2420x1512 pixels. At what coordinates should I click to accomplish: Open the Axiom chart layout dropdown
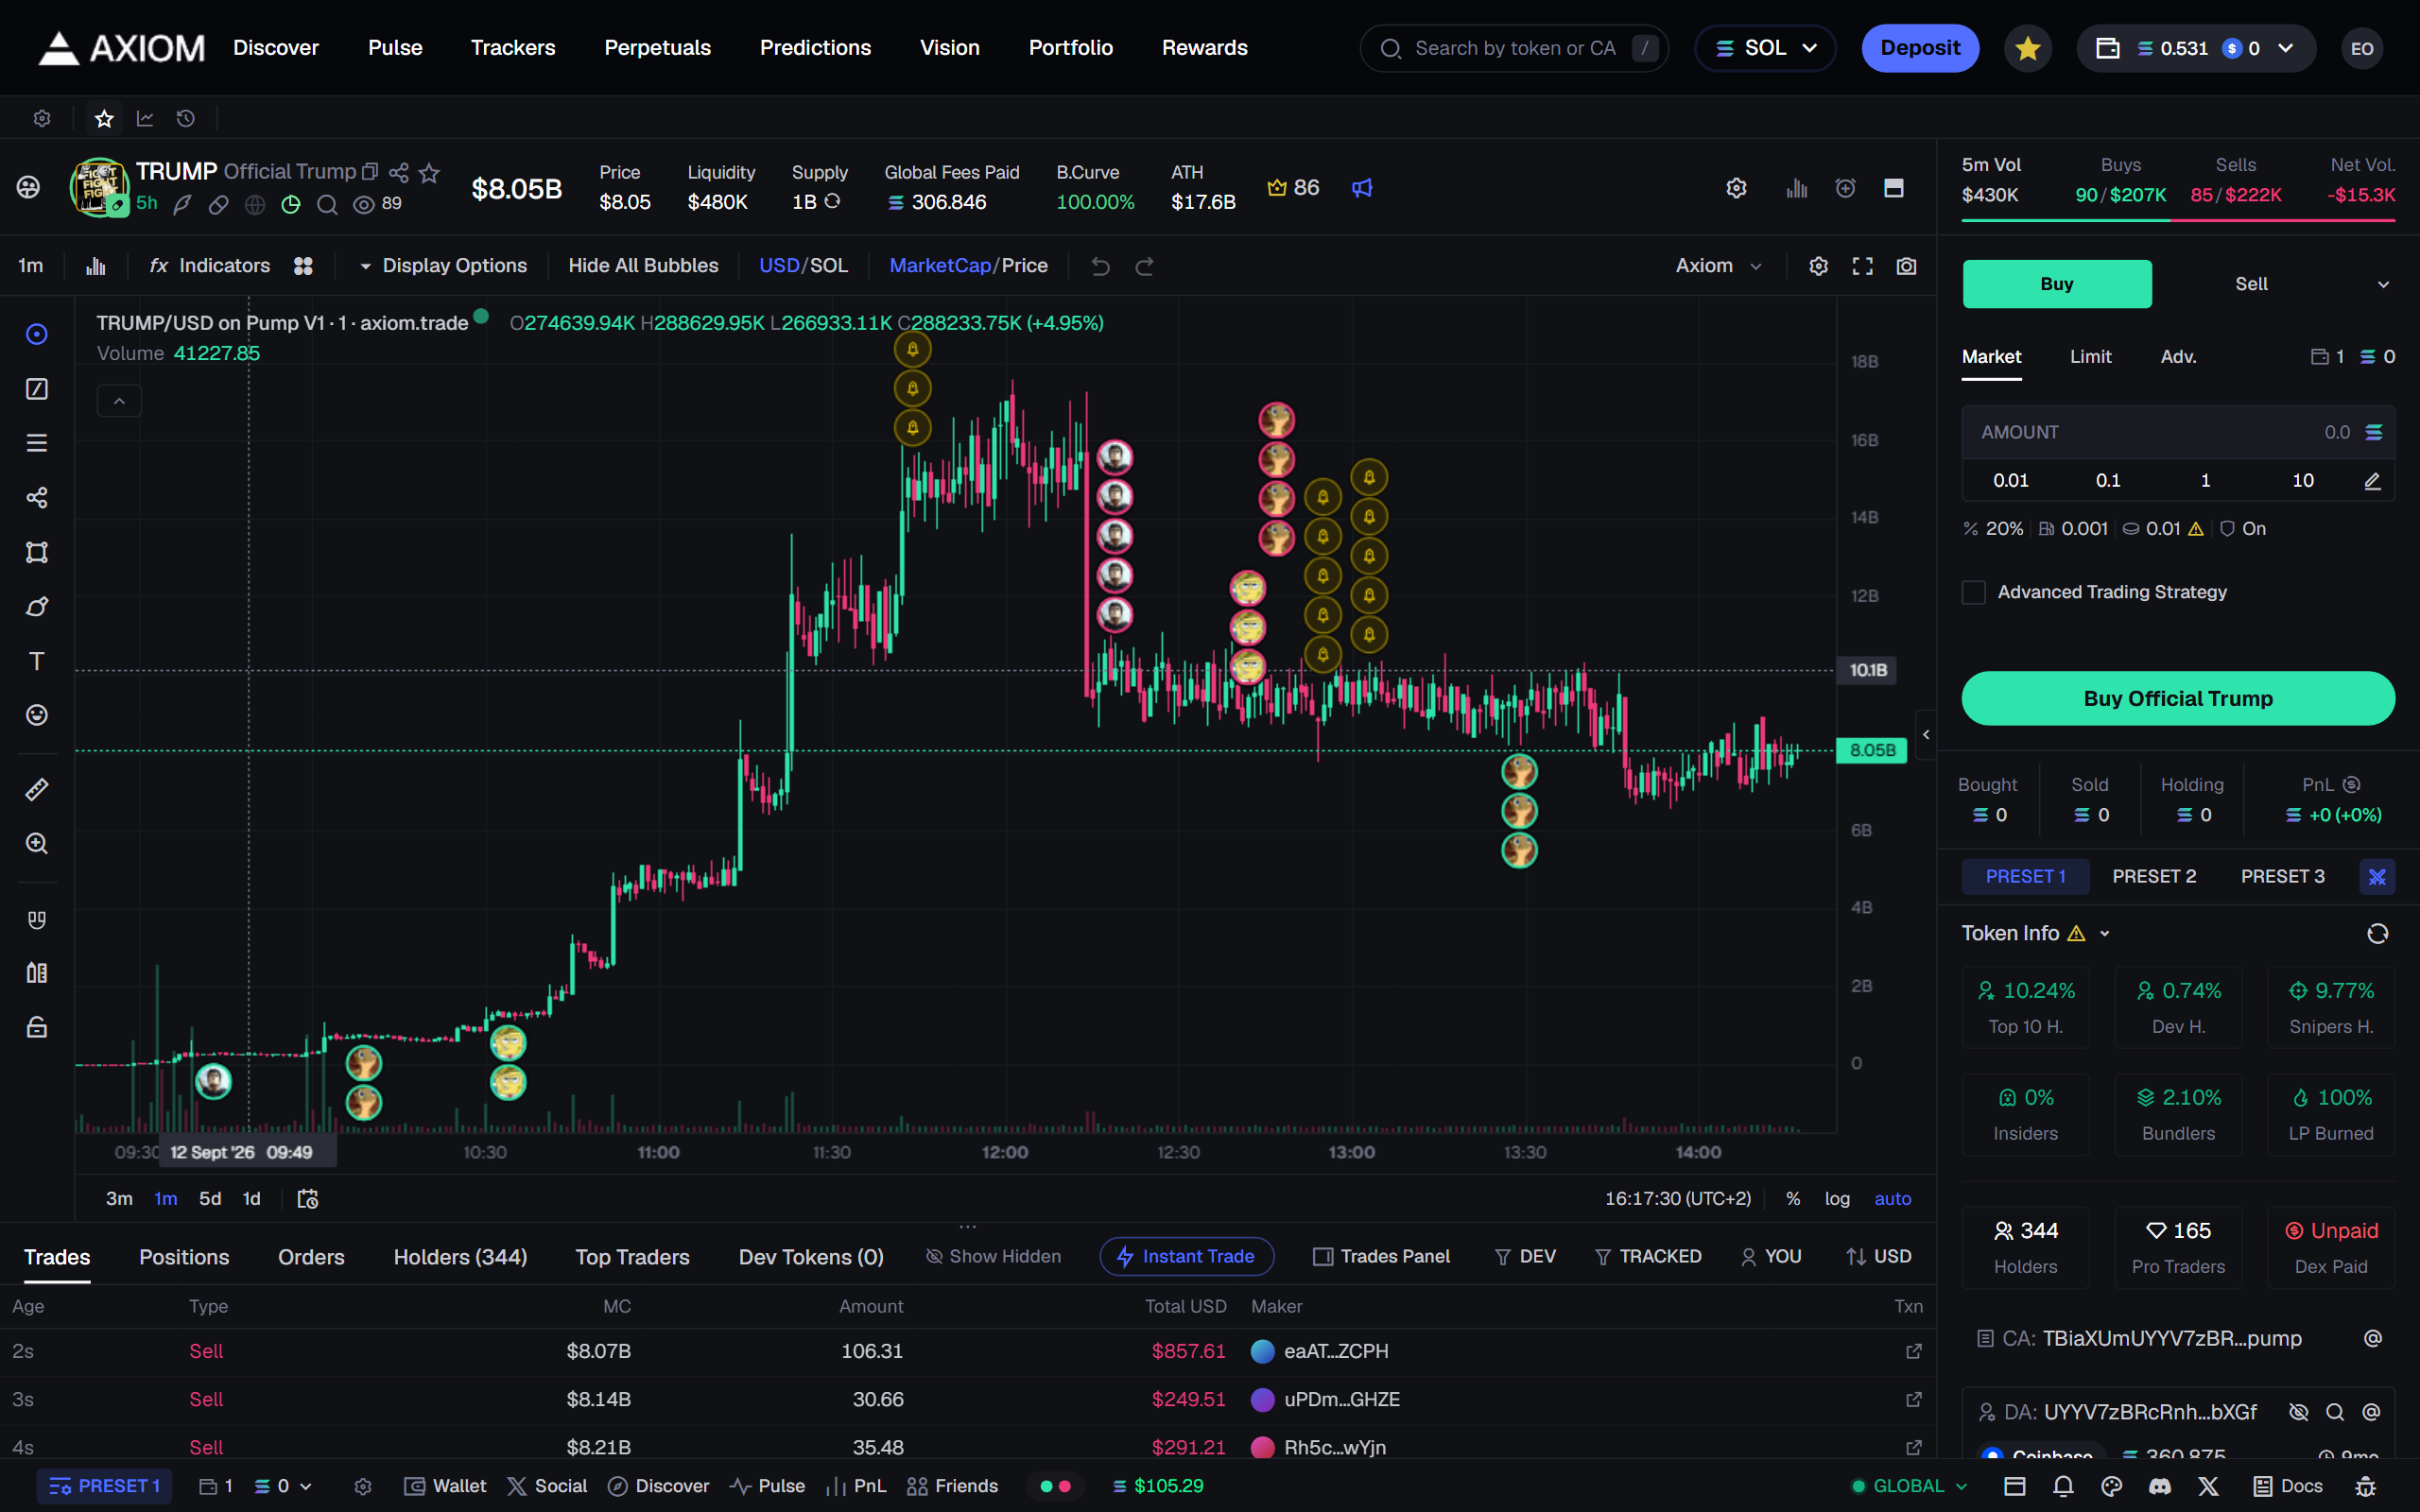[x=1718, y=266]
